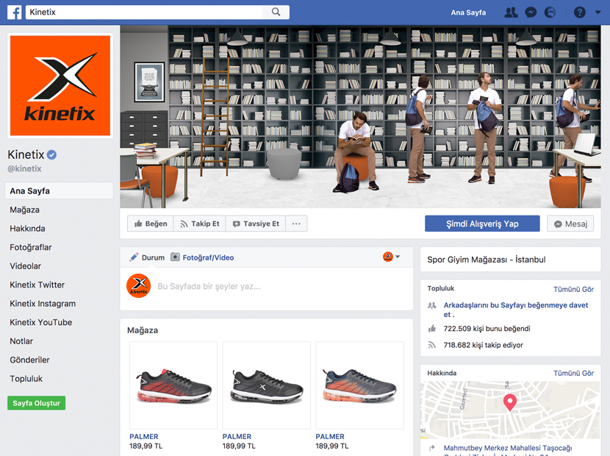Click the library cover photo

(x=360, y=116)
